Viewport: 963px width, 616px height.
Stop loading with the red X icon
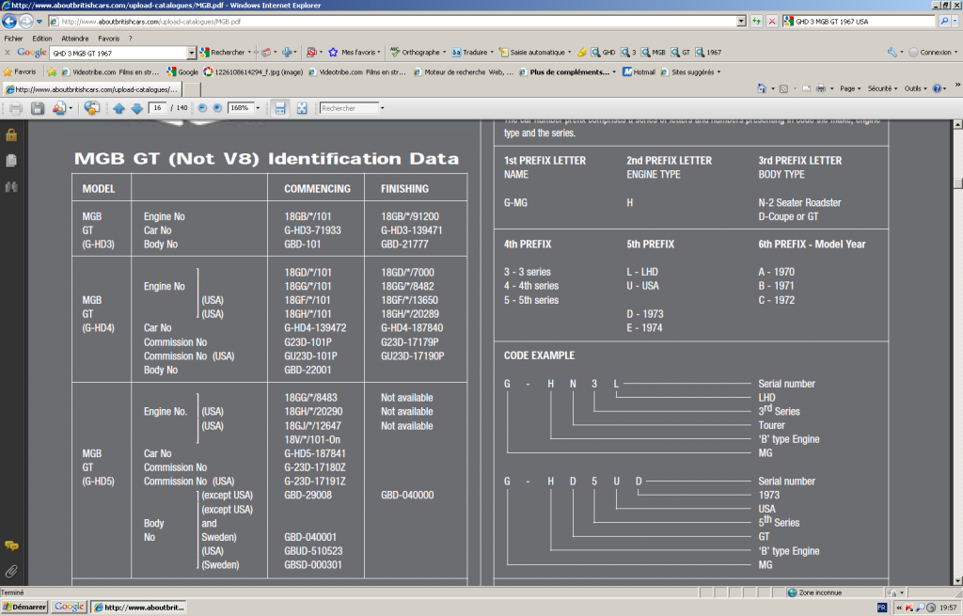tap(772, 22)
